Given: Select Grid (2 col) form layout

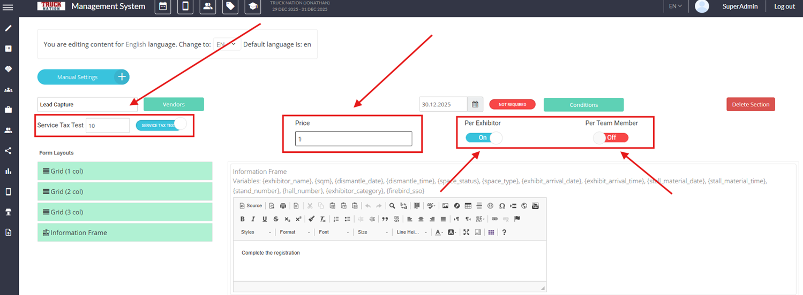Looking at the screenshot, I should coord(125,191).
